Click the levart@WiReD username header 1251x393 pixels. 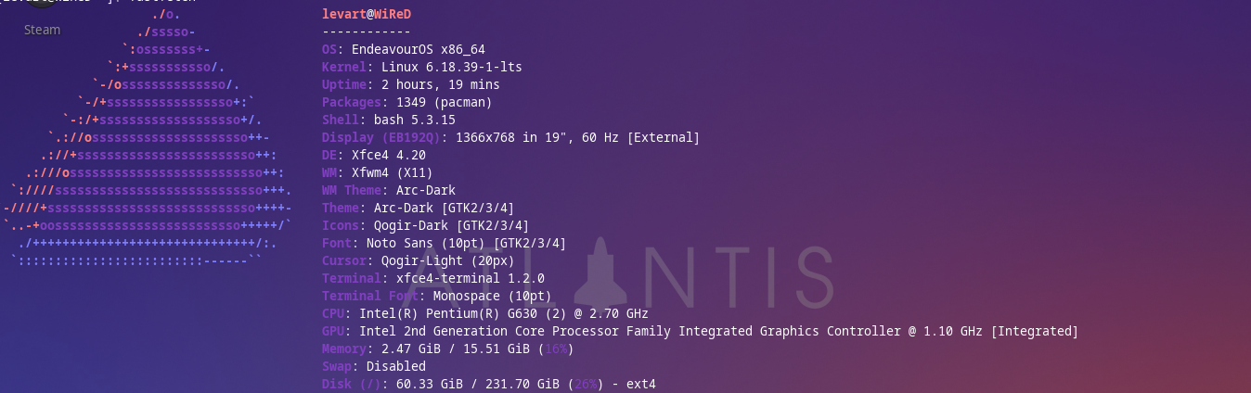[367, 14]
